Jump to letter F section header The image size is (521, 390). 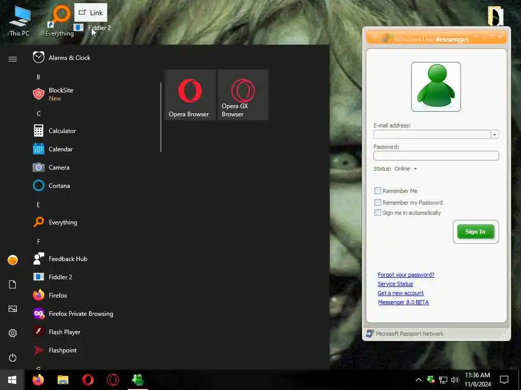pyautogui.click(x=39, y=241)
